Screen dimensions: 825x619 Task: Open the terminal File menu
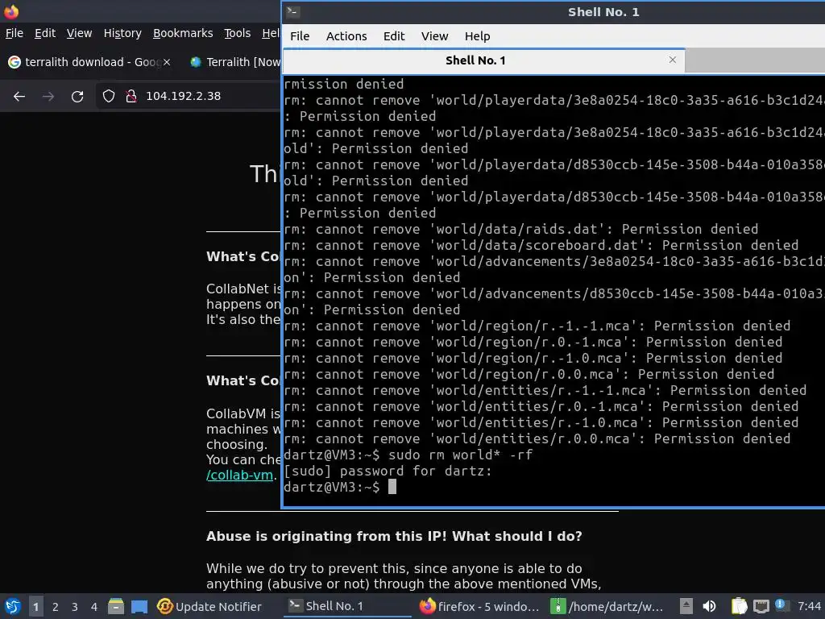point(300,36)
